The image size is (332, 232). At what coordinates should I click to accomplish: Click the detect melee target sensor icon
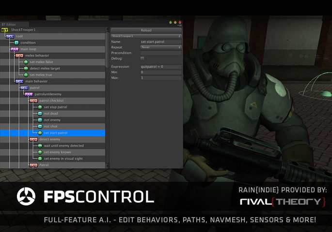pos(26,69)
